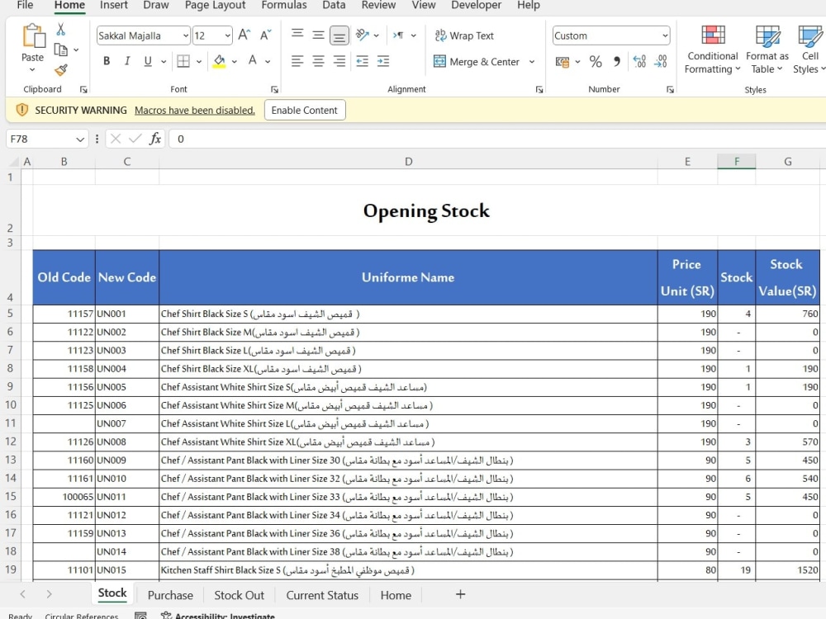Image resolution: width=826 pixels, height=619 pixels.
Task: Apply Percent Style format
Action: point(596,62)
